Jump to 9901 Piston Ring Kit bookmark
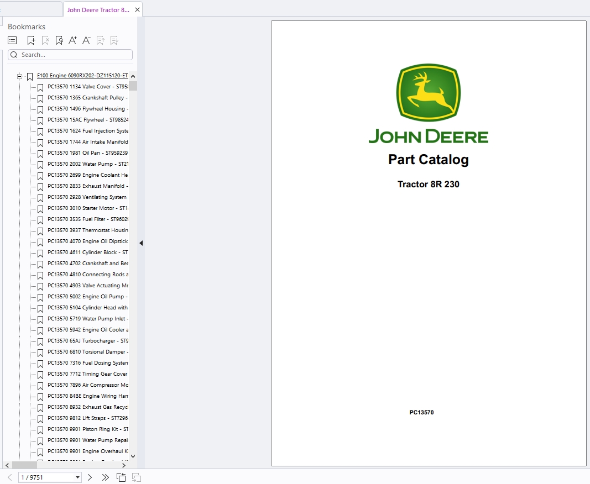Screen dimensions: 590x484 click(88, 429)
